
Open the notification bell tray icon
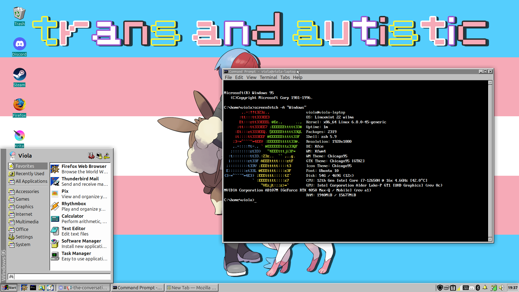[485, 288]
